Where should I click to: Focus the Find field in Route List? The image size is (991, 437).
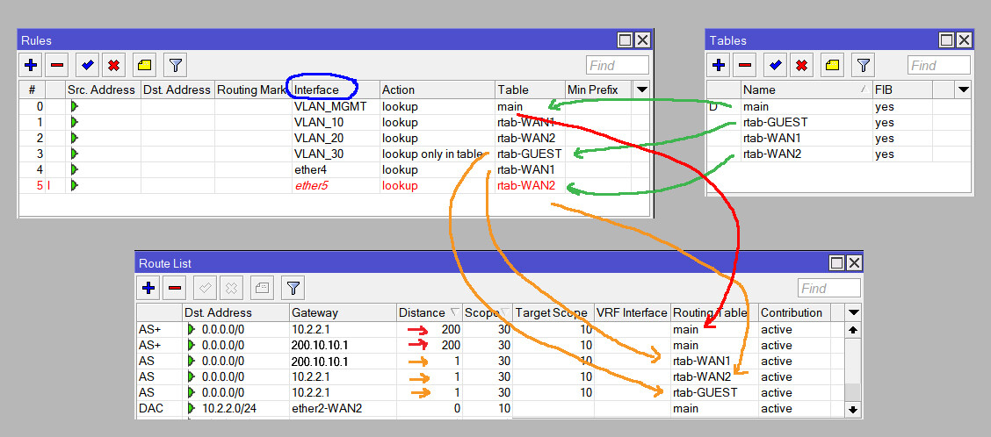pyautogui.click(x=829, y=289)
